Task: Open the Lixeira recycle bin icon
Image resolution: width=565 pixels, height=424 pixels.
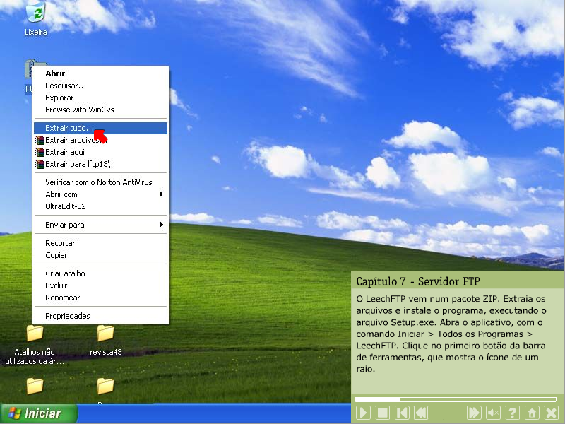Action: pos(35,14)
